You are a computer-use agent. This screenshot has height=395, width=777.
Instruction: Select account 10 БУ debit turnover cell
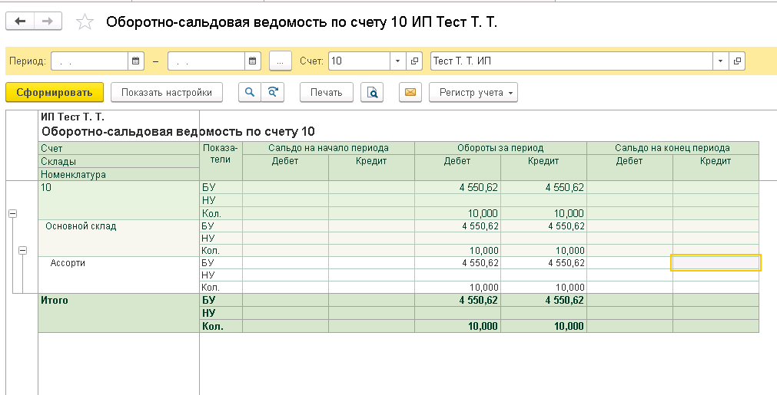[458, 187]
